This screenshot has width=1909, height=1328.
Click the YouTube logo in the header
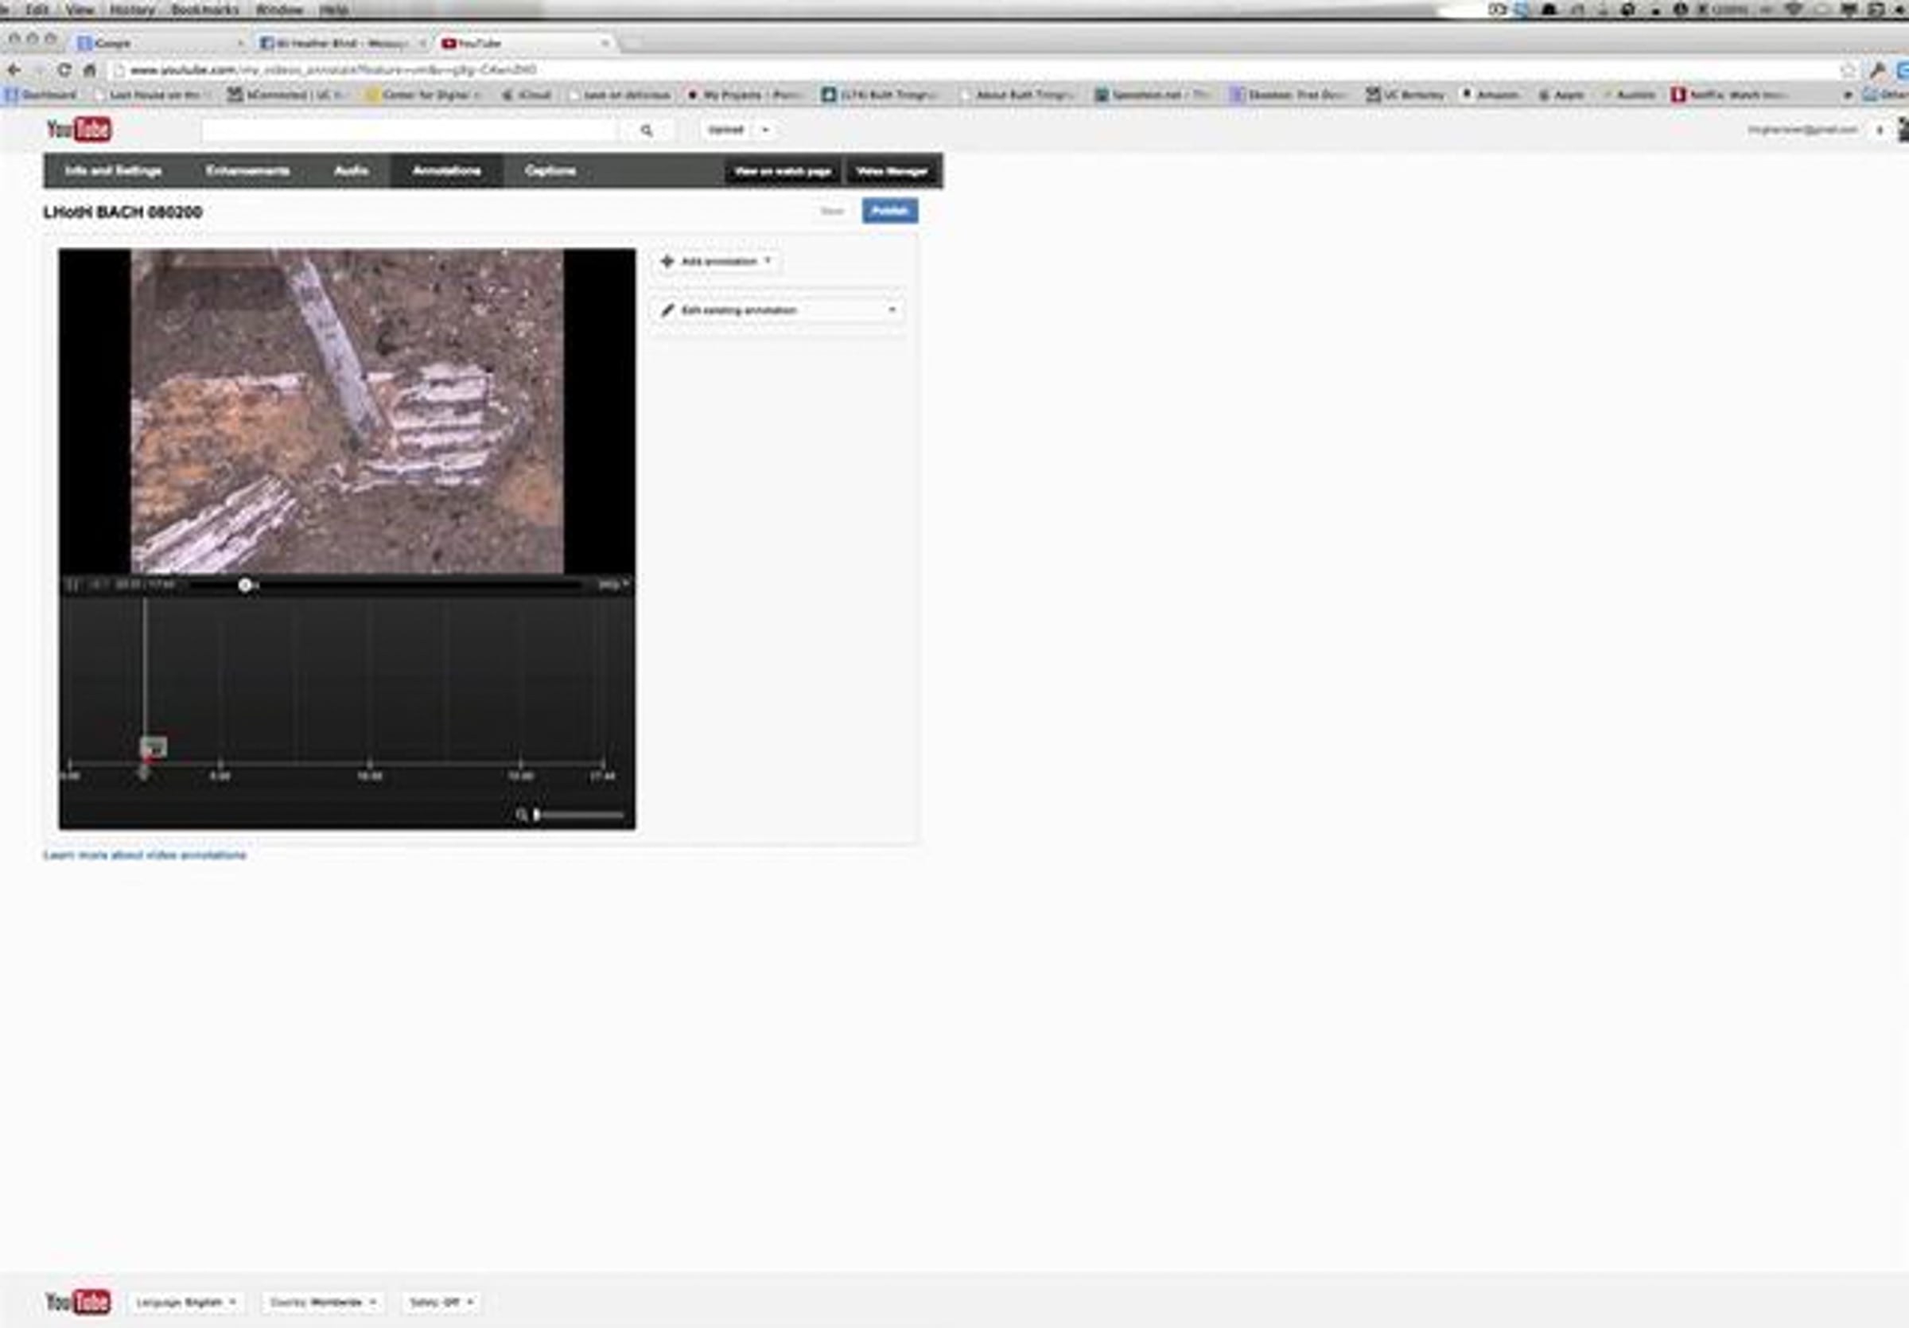pos(79,130)
